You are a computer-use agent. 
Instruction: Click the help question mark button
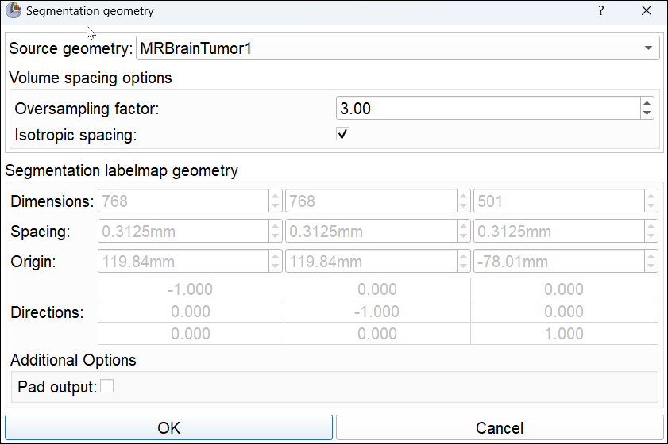(x=601, y=11)
